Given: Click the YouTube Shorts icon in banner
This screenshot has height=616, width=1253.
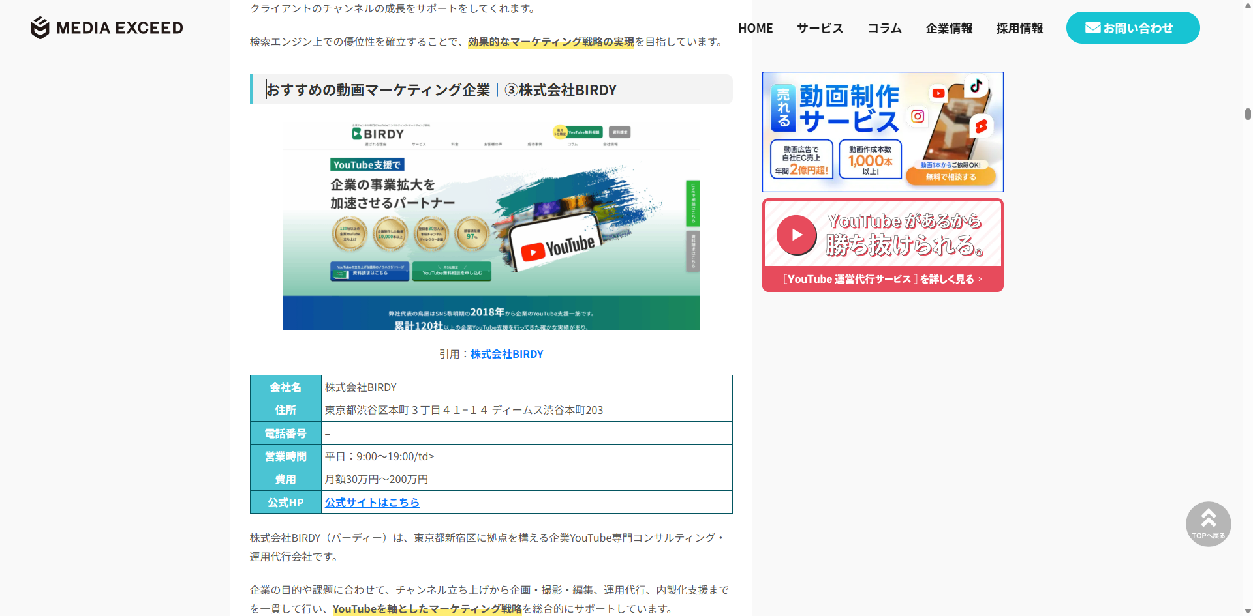Looking at the screenshot, I should tap(981, 126).
